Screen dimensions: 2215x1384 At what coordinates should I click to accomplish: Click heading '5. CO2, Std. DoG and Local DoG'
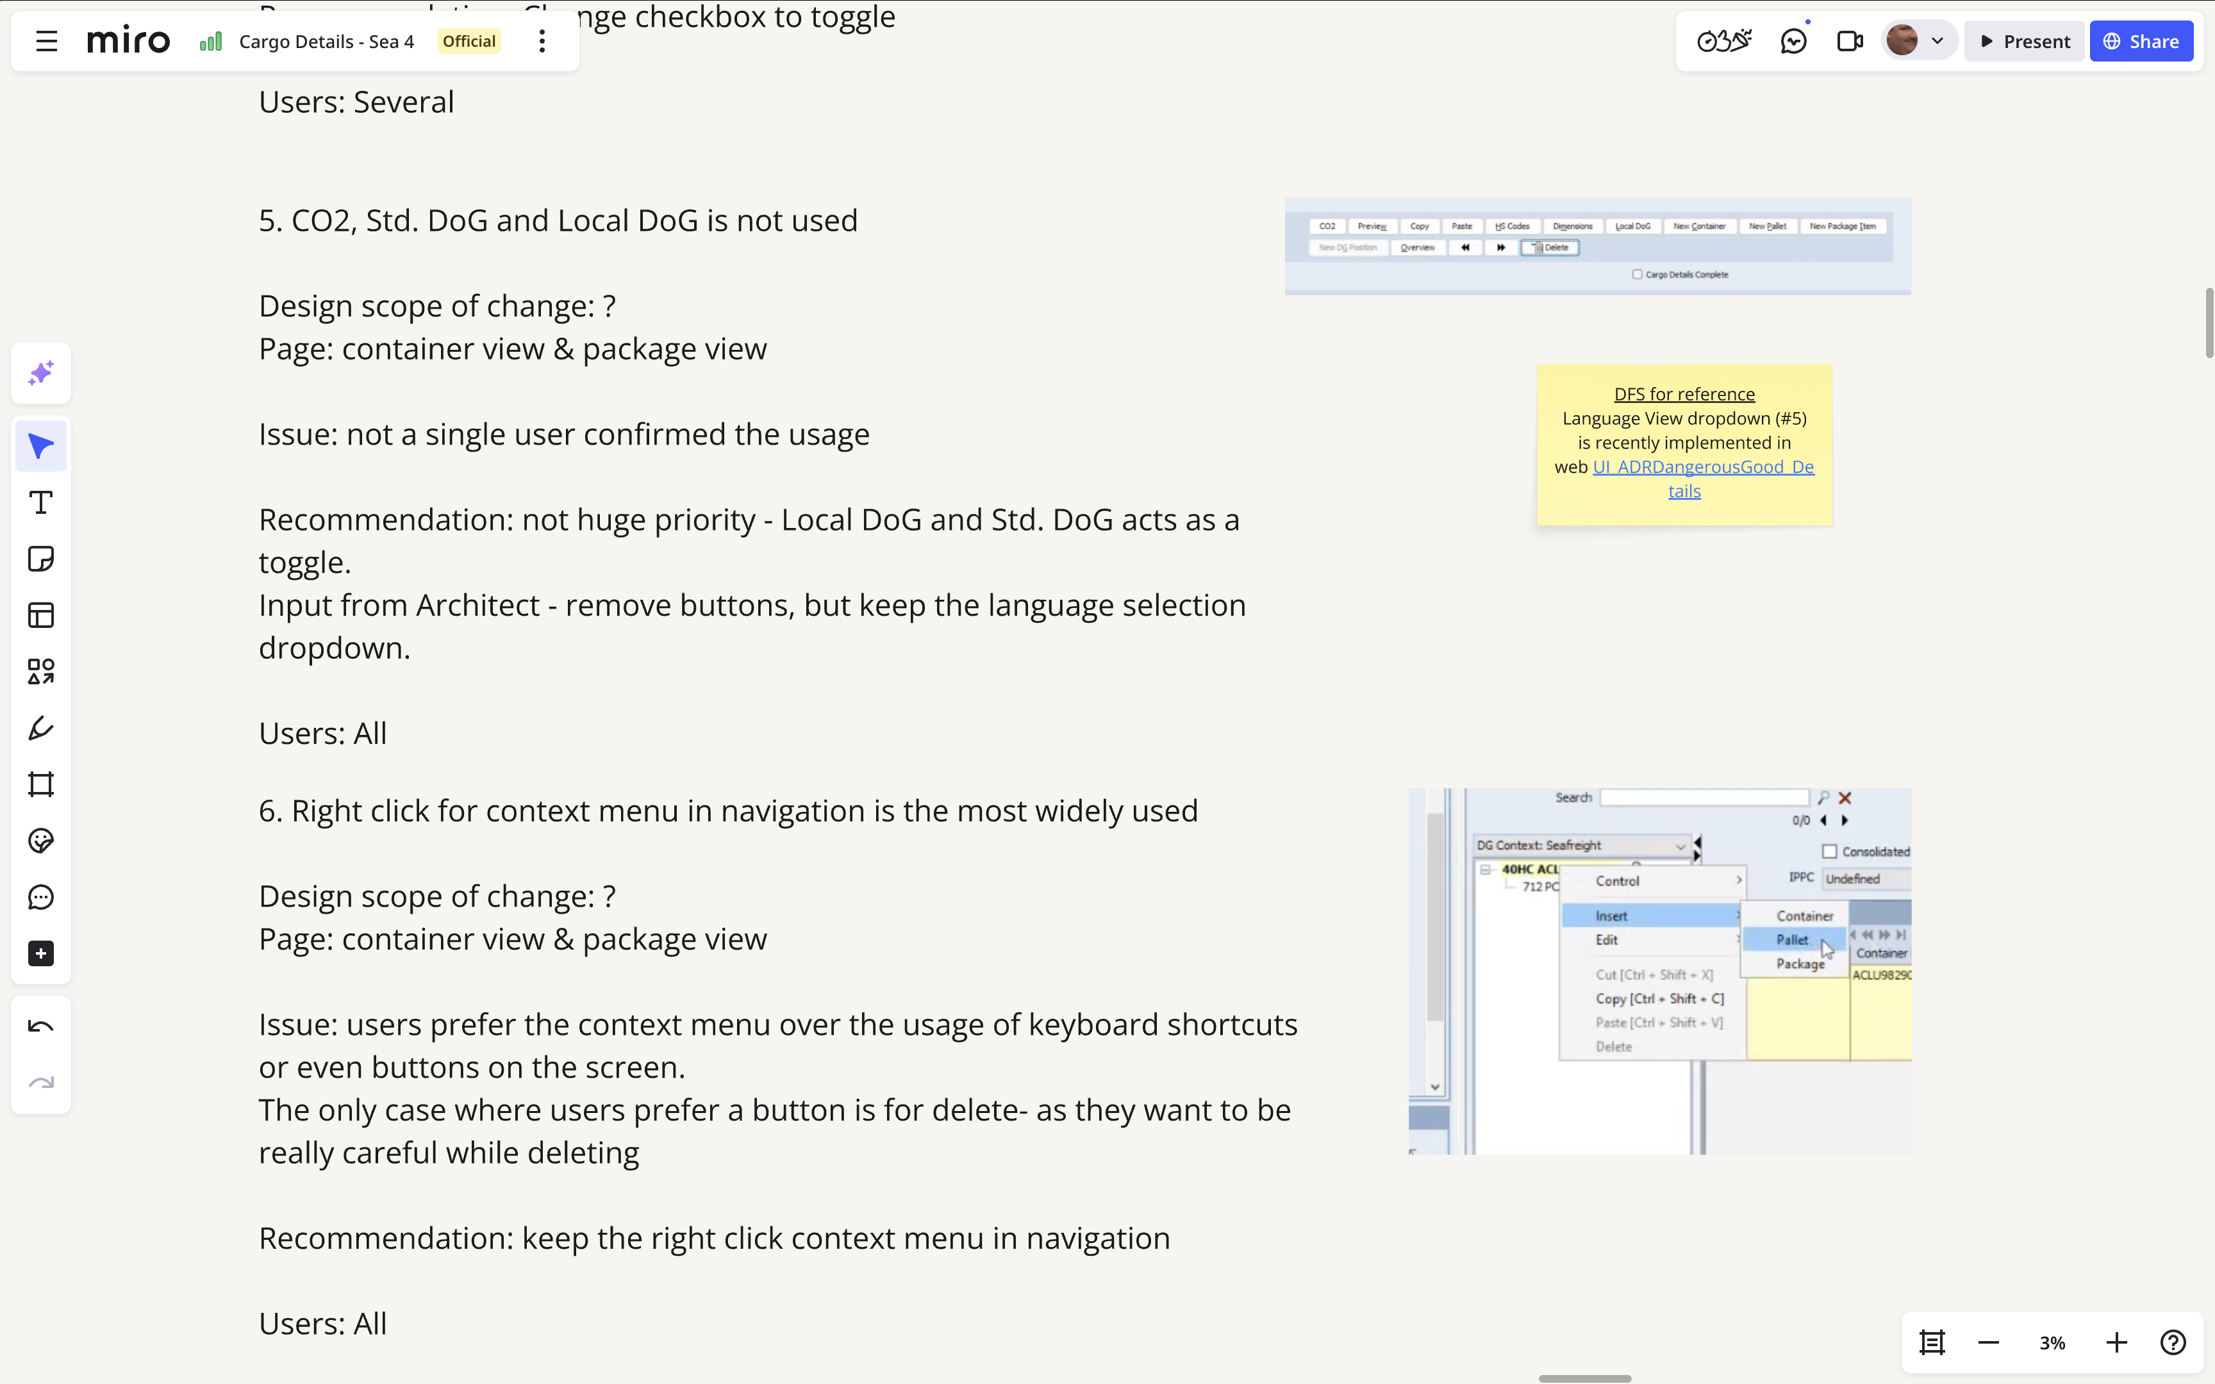558,220
